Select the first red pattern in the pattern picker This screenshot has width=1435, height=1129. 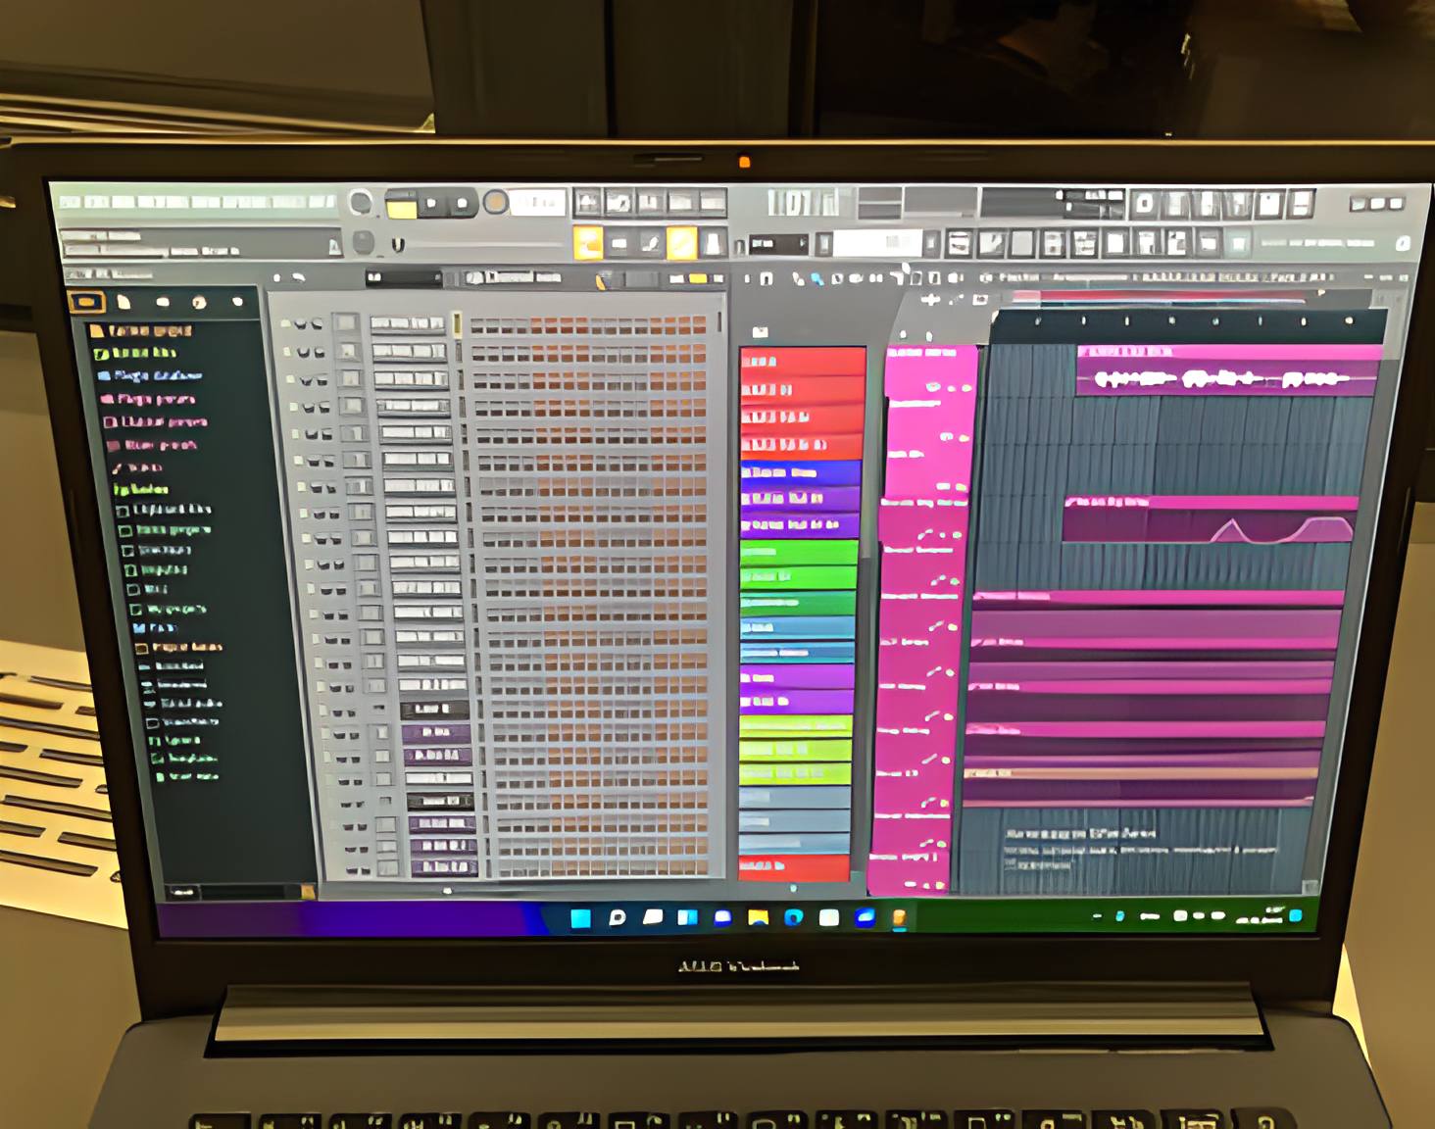(x=803, y=362)
